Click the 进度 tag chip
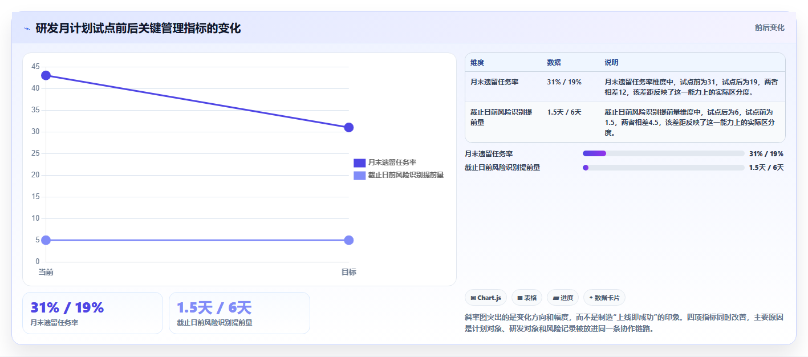808x357 pixels. [563, 298]
